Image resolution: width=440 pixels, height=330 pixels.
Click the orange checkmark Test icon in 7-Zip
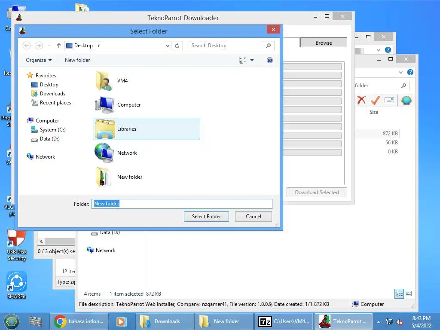click(375, 100)
